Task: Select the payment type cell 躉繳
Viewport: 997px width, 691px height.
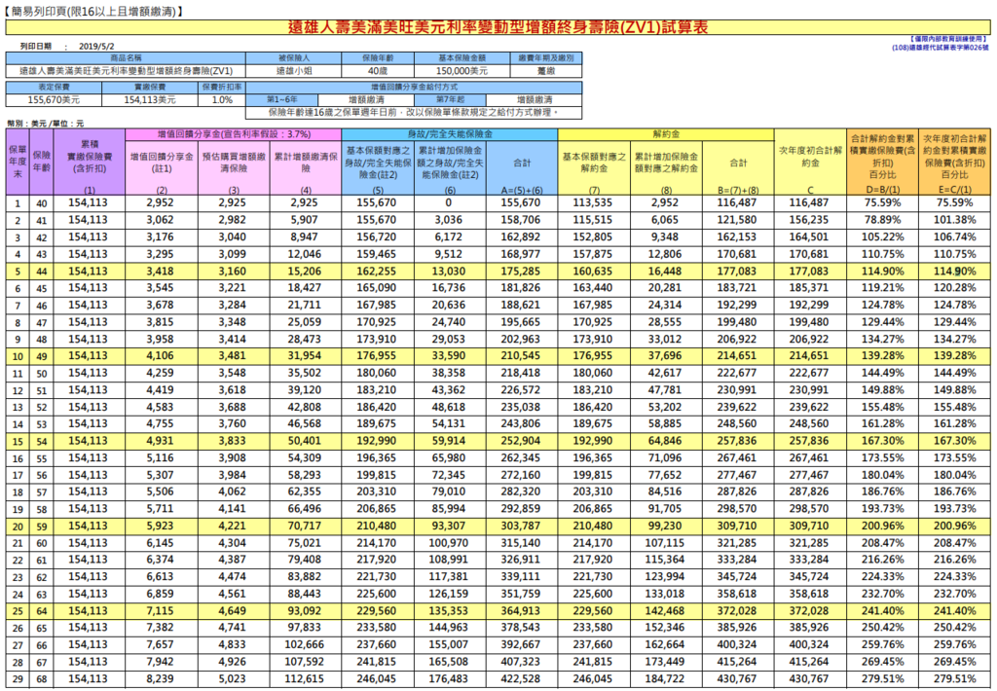Action: pyautogui.click(x=546, y=71)
